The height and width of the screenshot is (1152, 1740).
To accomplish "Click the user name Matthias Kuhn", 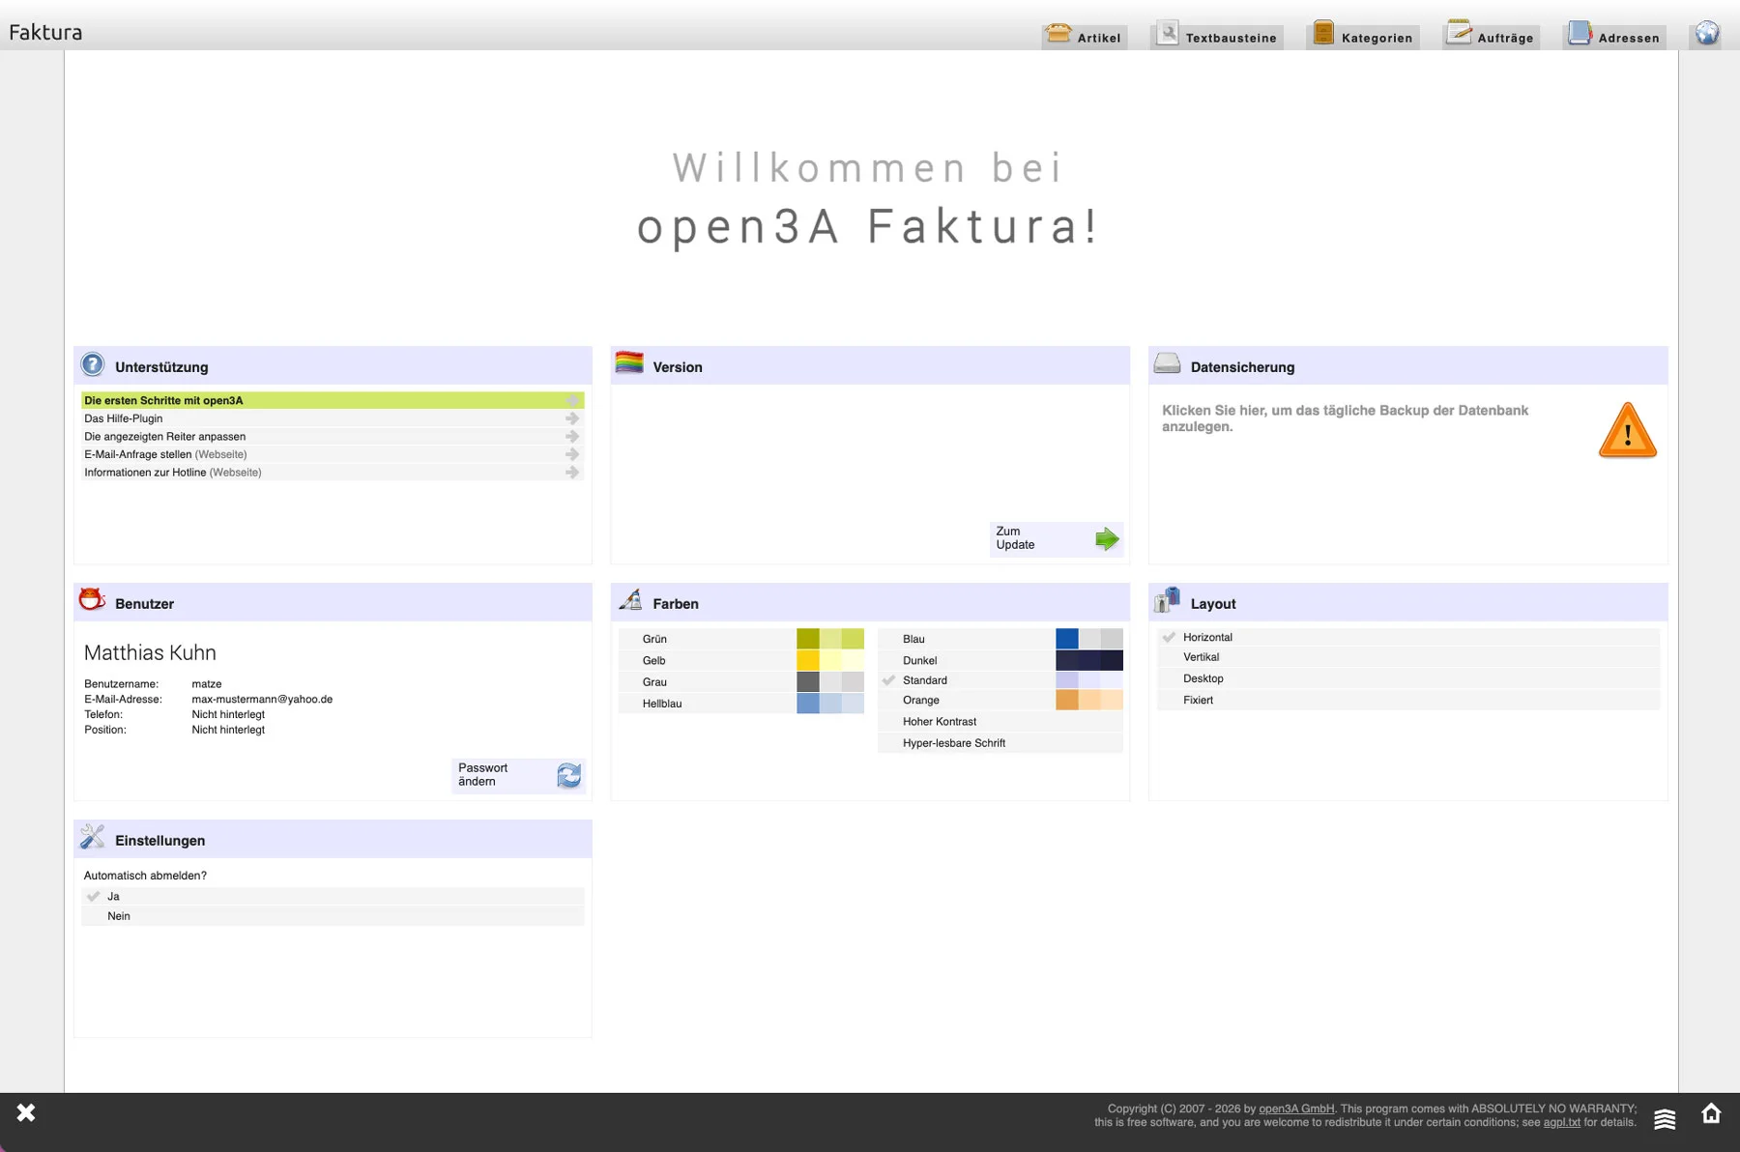I will point(150,652).
